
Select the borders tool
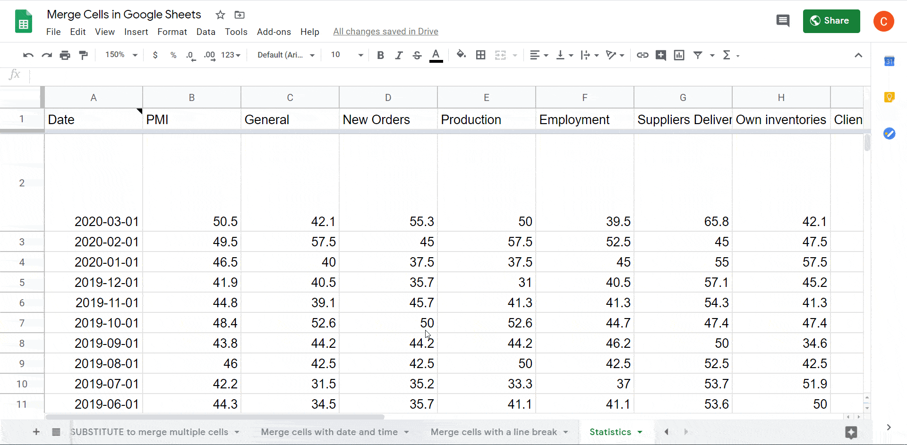(x=480, y=55)
